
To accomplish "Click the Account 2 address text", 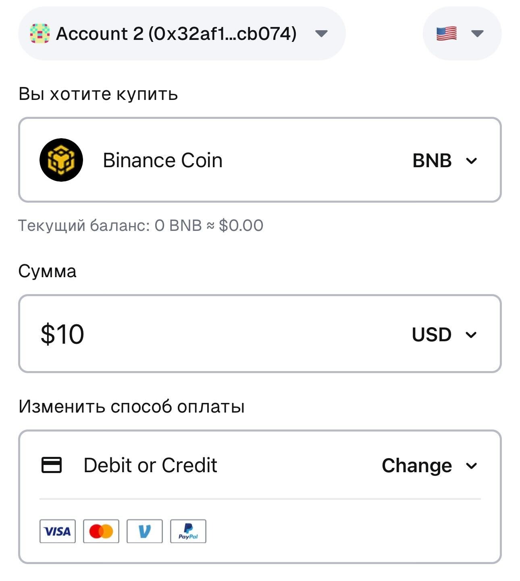I will pos(176,33).
